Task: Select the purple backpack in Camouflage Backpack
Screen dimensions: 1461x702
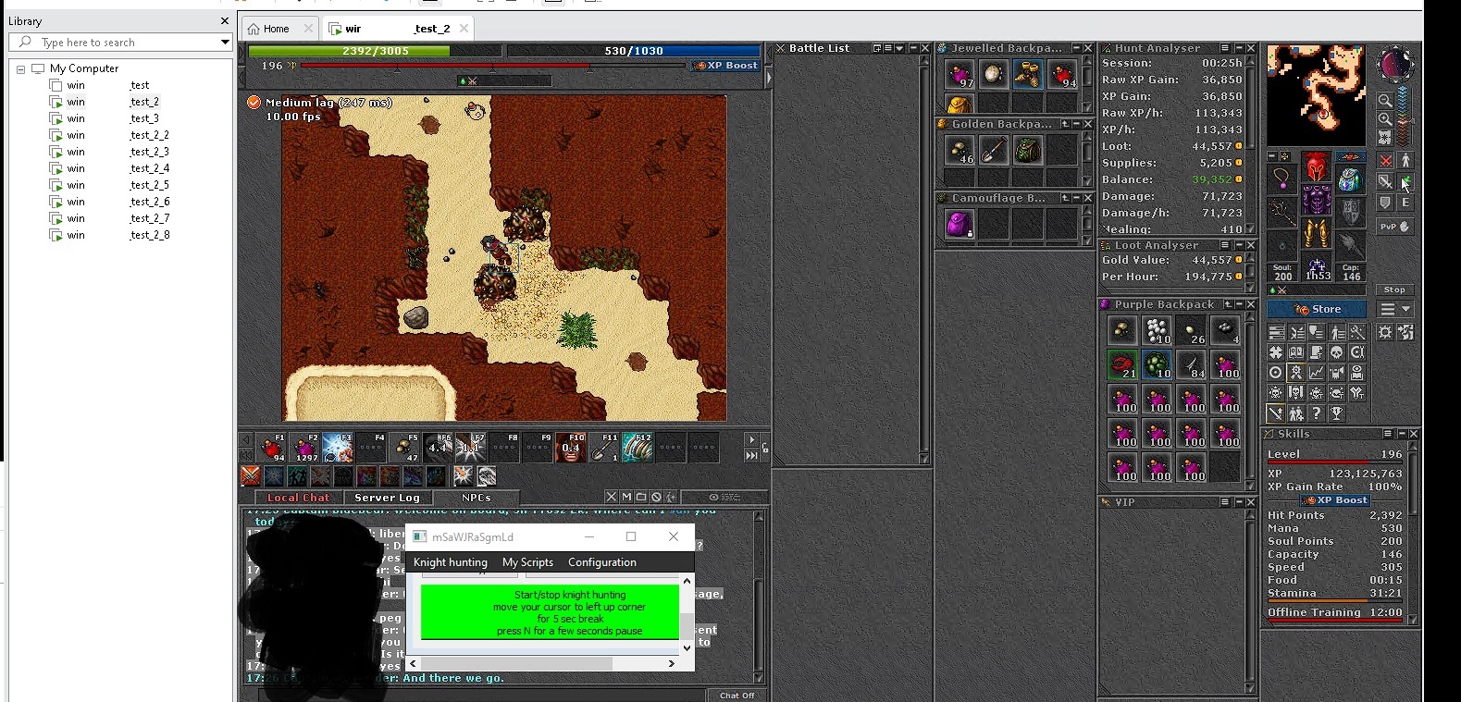Action: [x=960, y=224]
